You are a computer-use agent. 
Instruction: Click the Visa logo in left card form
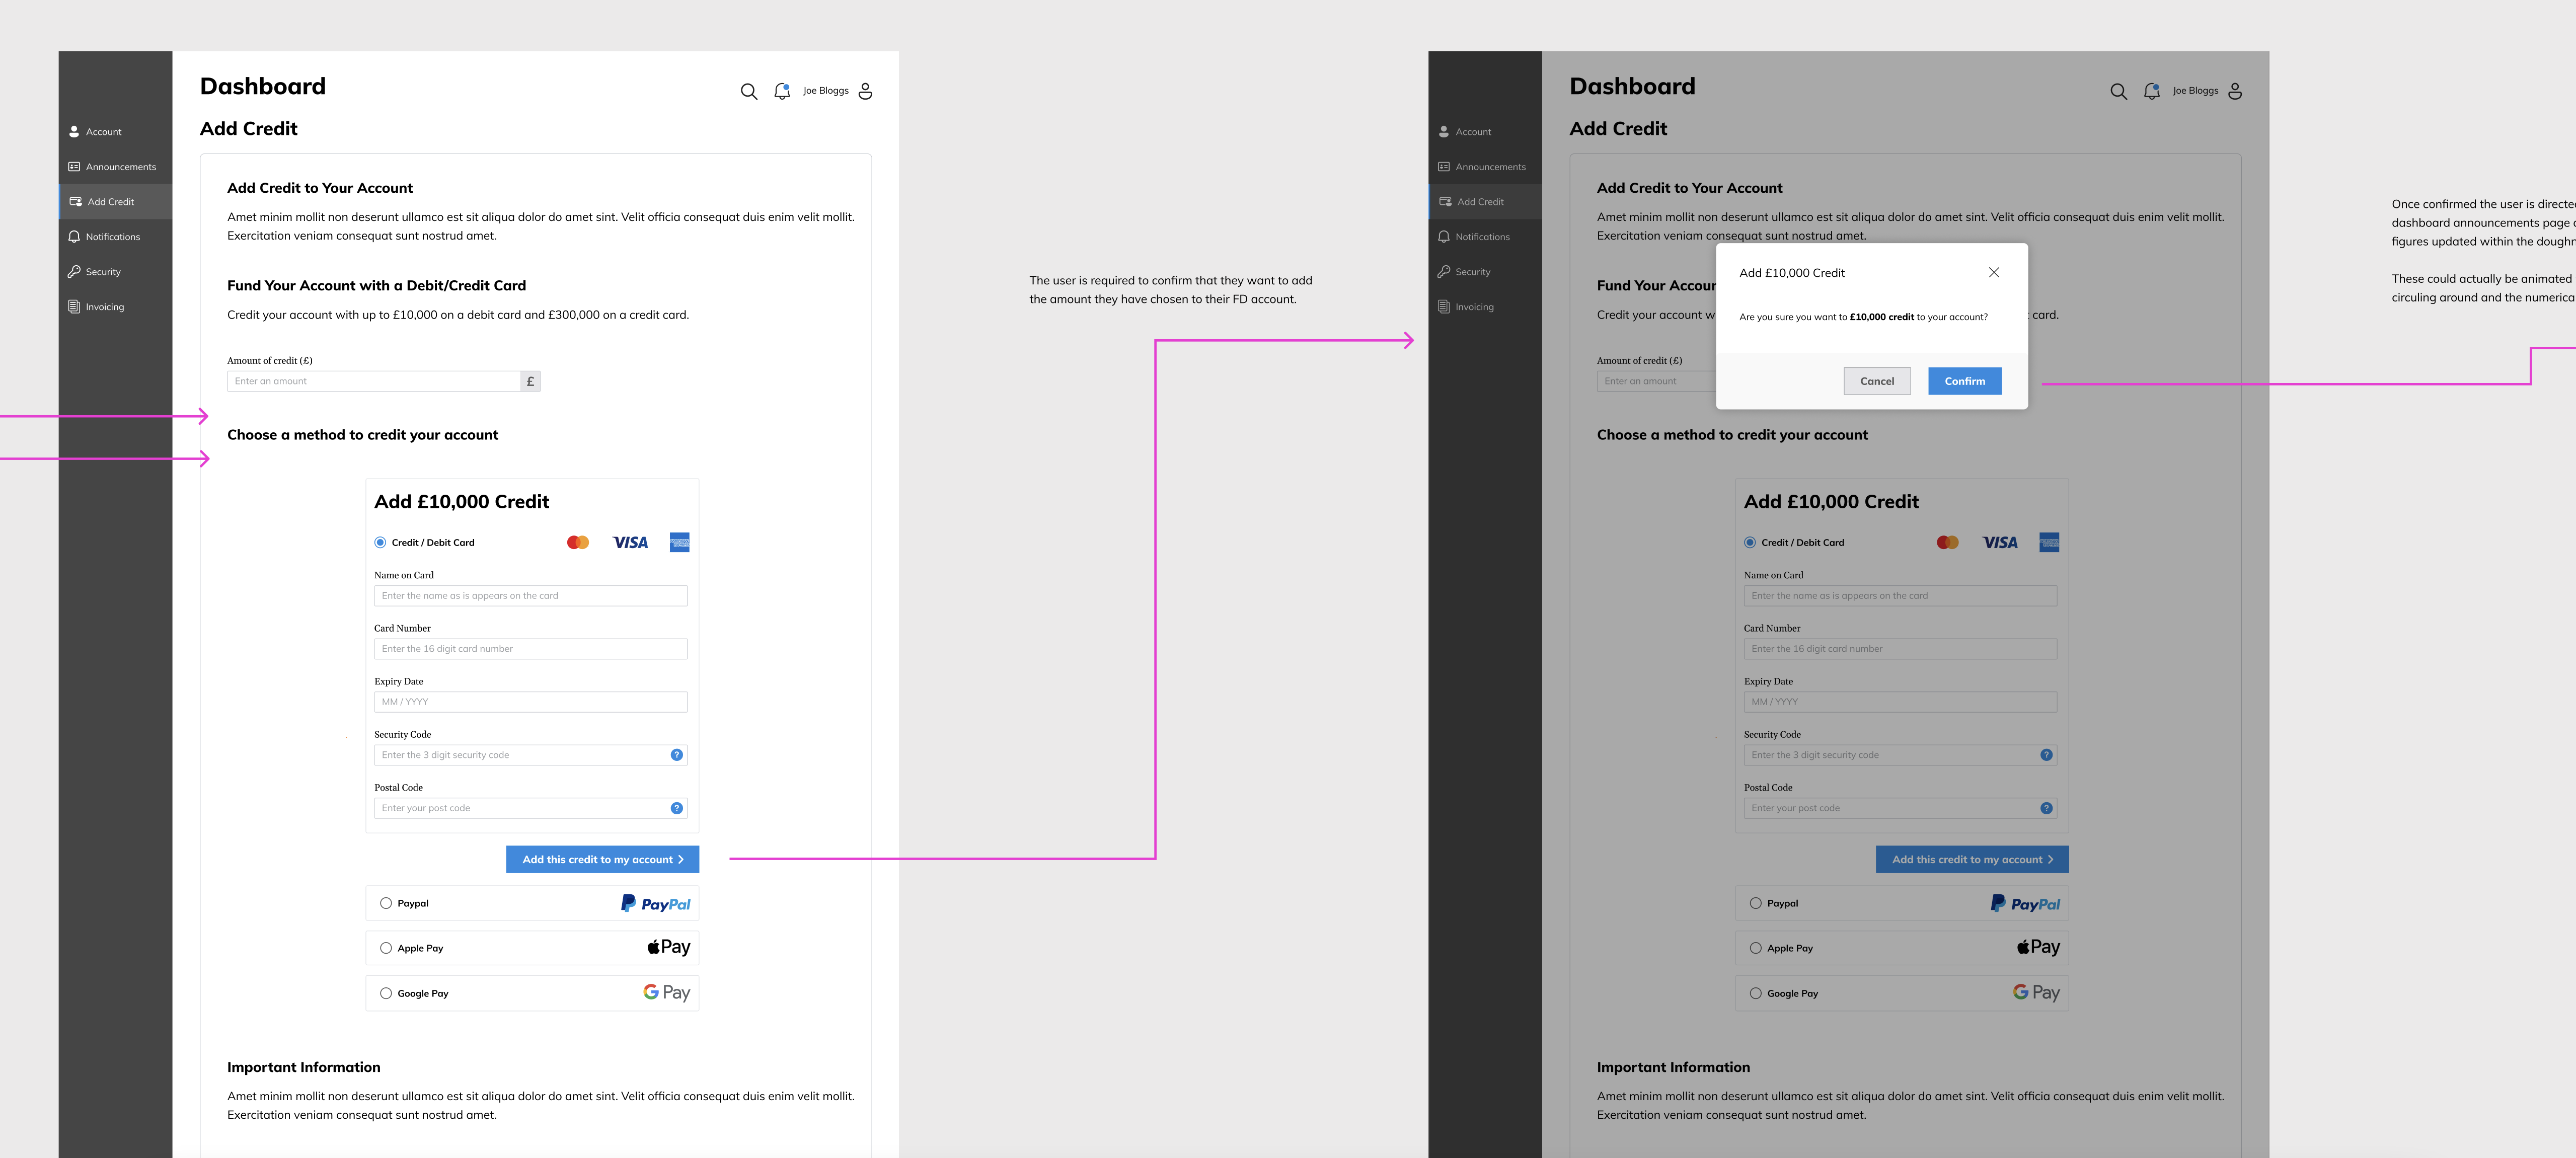coord(630,542)
